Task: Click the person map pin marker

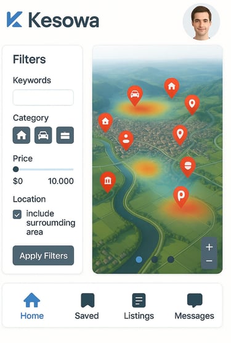Action: 126,140
